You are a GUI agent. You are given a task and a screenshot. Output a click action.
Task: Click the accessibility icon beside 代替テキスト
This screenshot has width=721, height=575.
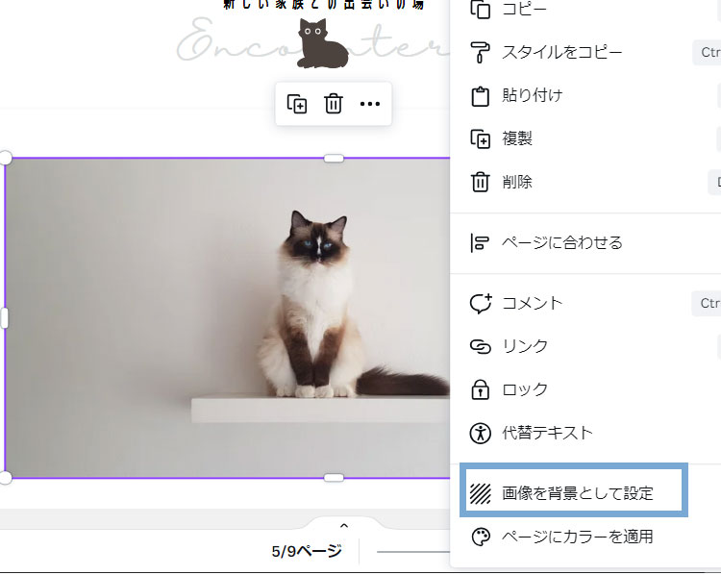pos(480,433)
